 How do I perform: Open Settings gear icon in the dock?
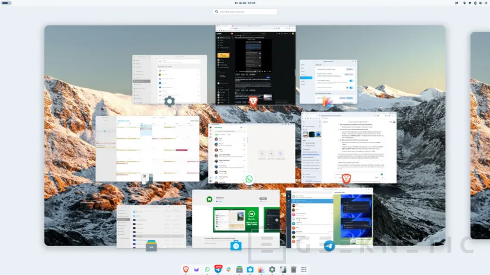click(x=272, y=269)
